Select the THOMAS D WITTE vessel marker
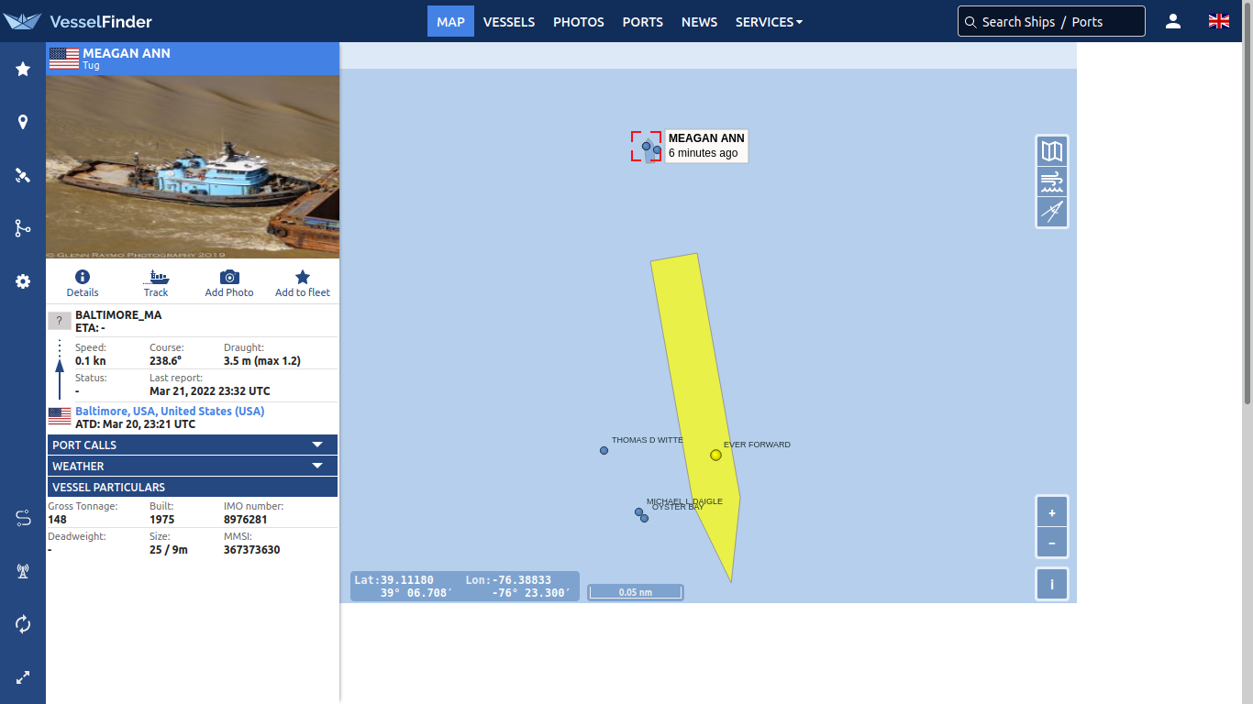The height and width of the screenshot is (704, 1253). point(604,450)
